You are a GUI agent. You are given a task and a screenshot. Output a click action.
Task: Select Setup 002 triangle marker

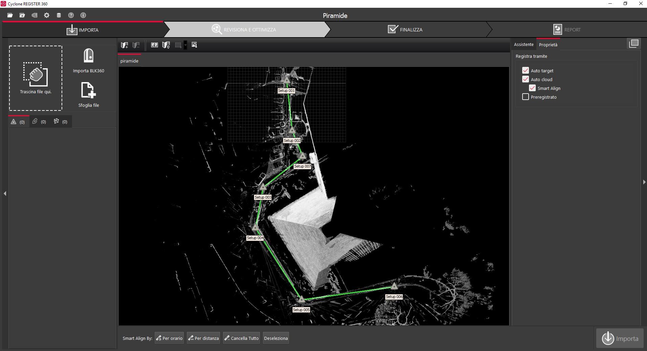pyautogui.click(x=292, y=130)
